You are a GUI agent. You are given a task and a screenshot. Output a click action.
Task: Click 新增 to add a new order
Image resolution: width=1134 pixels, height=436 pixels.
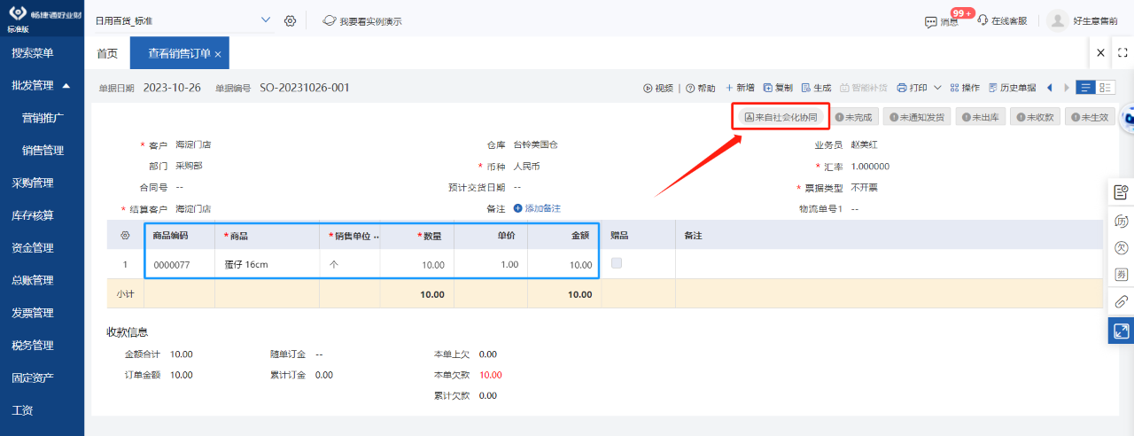tap(740, 88)
